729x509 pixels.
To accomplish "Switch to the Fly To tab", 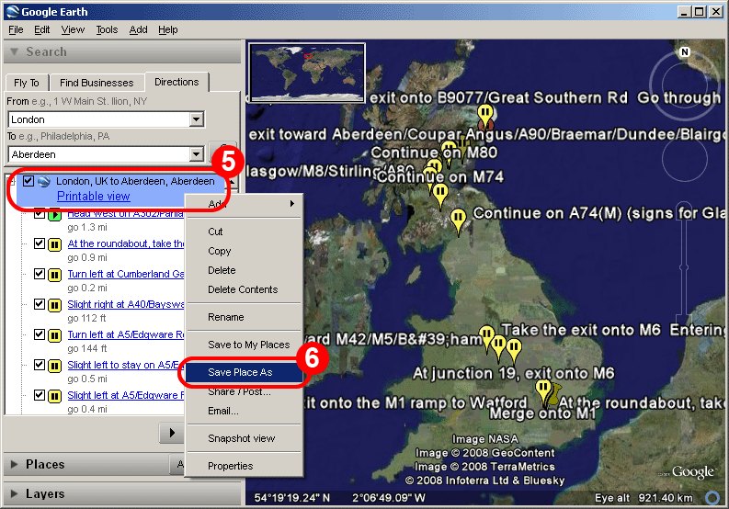I will 27,83.
